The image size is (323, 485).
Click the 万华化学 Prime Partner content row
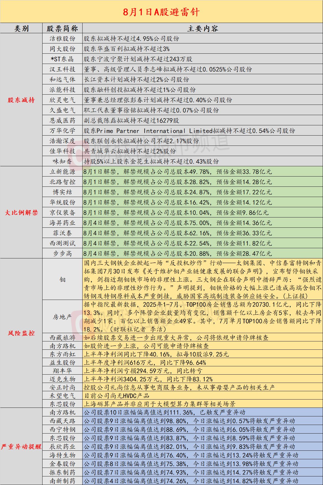[x=203, y=131]
